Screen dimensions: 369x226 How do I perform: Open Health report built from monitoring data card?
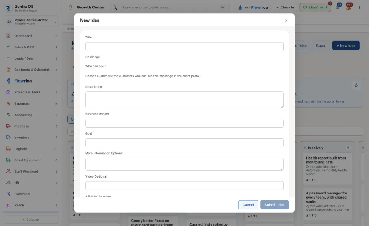coord(328,169)
